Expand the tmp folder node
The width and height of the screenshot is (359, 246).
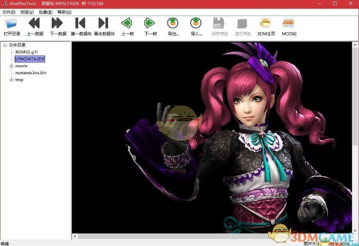[x=11, y=80]
